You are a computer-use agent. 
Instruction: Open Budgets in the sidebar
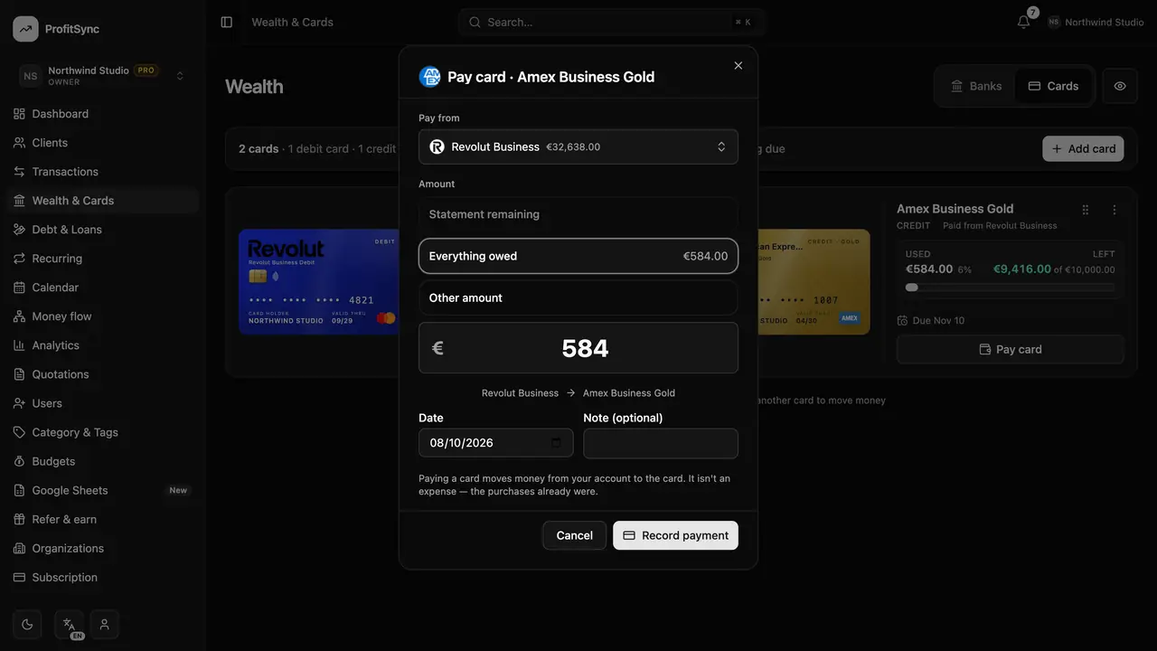103,461
